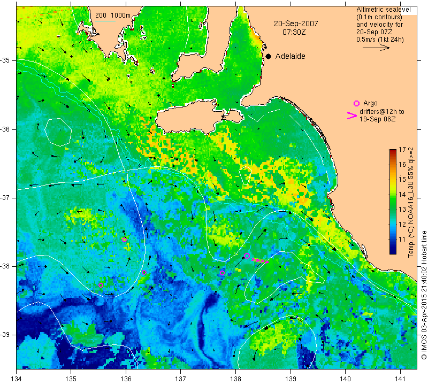Click the '200 1000m' depth contour label
This screenshot has width=428, height=385.
(x=113, y=16)
